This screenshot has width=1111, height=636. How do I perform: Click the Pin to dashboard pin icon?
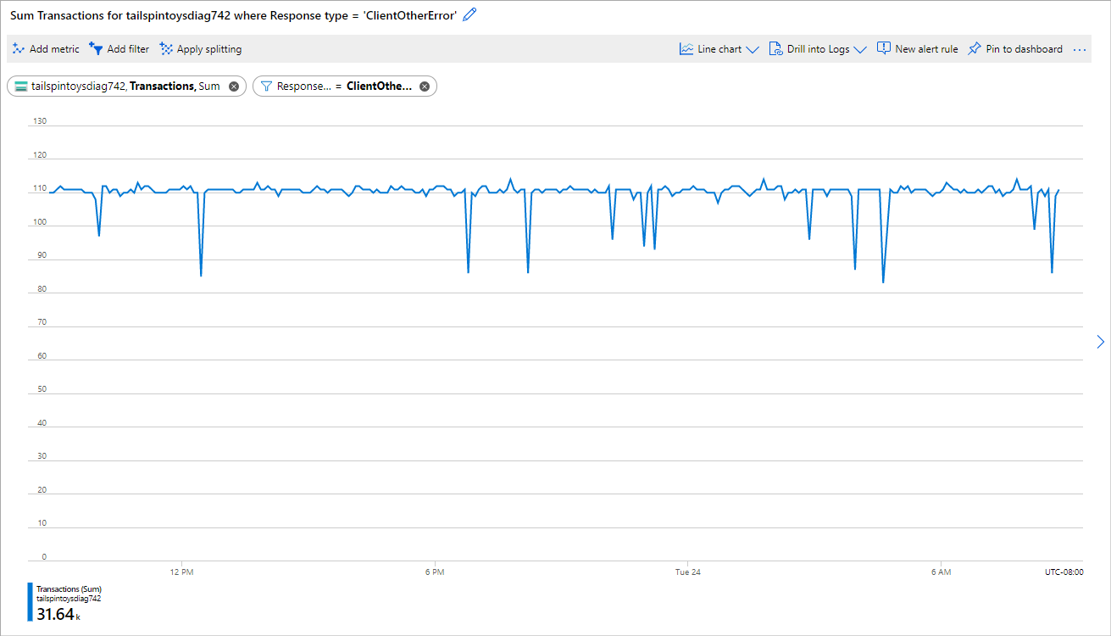[975, 49]
